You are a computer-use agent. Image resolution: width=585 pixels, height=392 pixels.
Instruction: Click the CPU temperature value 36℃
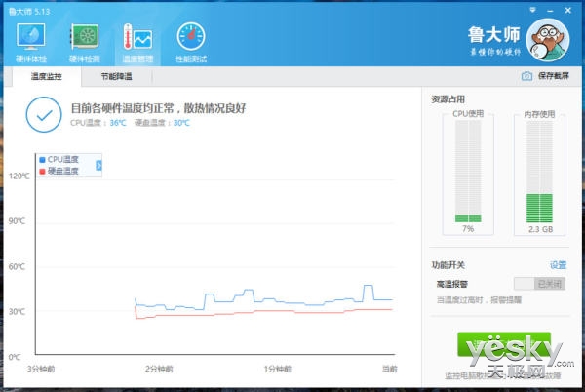click(x=118, y=123)
